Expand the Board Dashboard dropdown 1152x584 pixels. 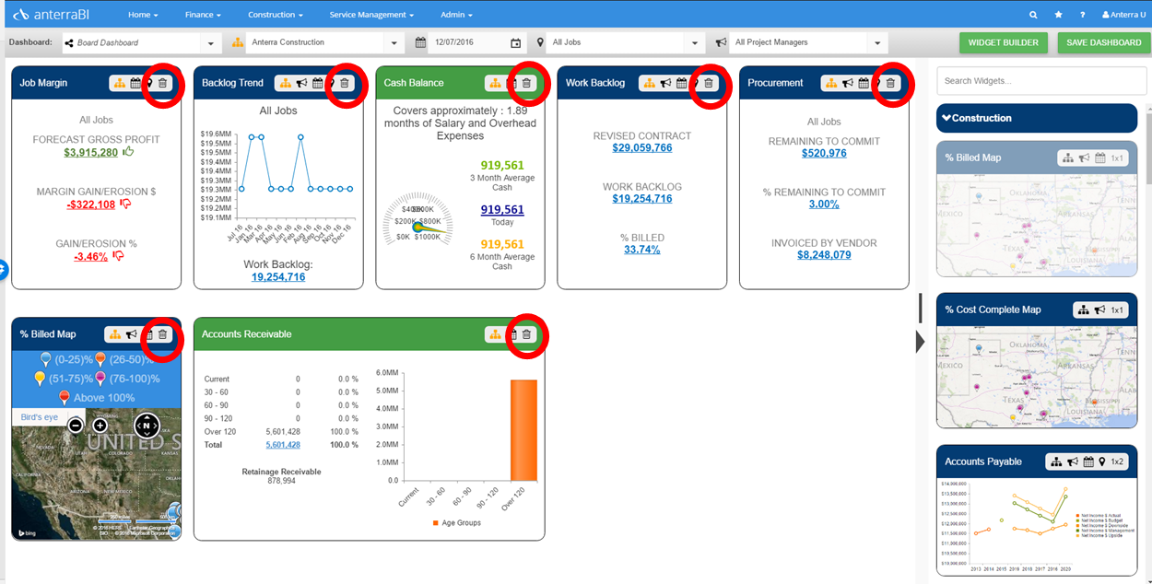tap(210, 42)
